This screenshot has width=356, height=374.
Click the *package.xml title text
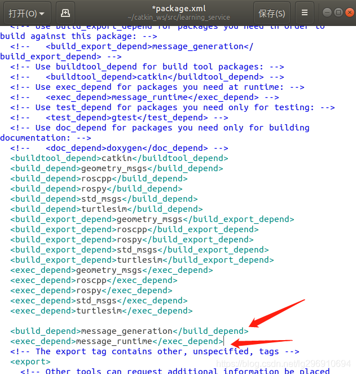[179, 8]
